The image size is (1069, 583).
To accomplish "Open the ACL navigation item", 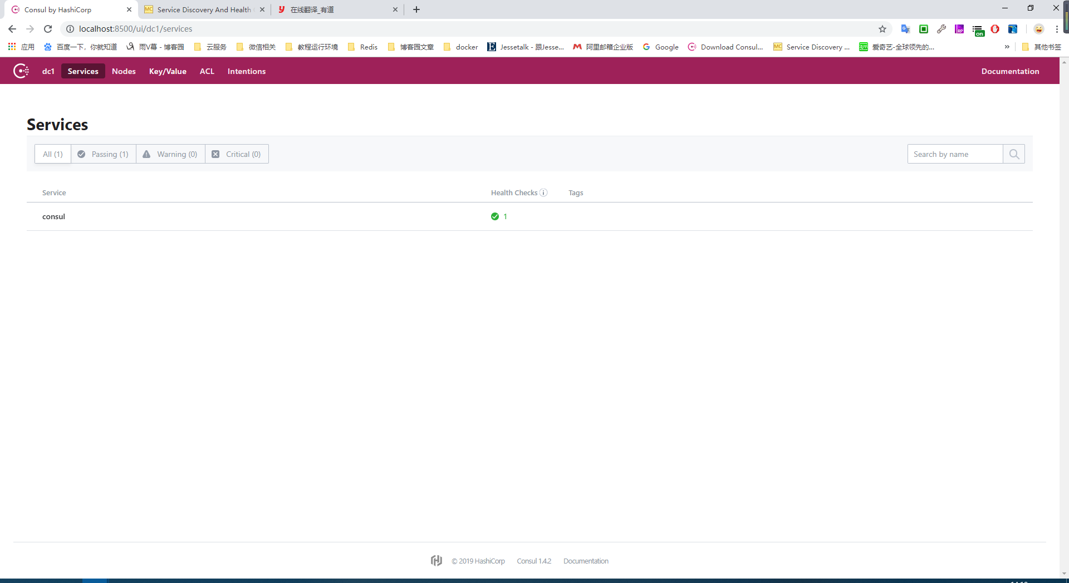I will (207, 71).
